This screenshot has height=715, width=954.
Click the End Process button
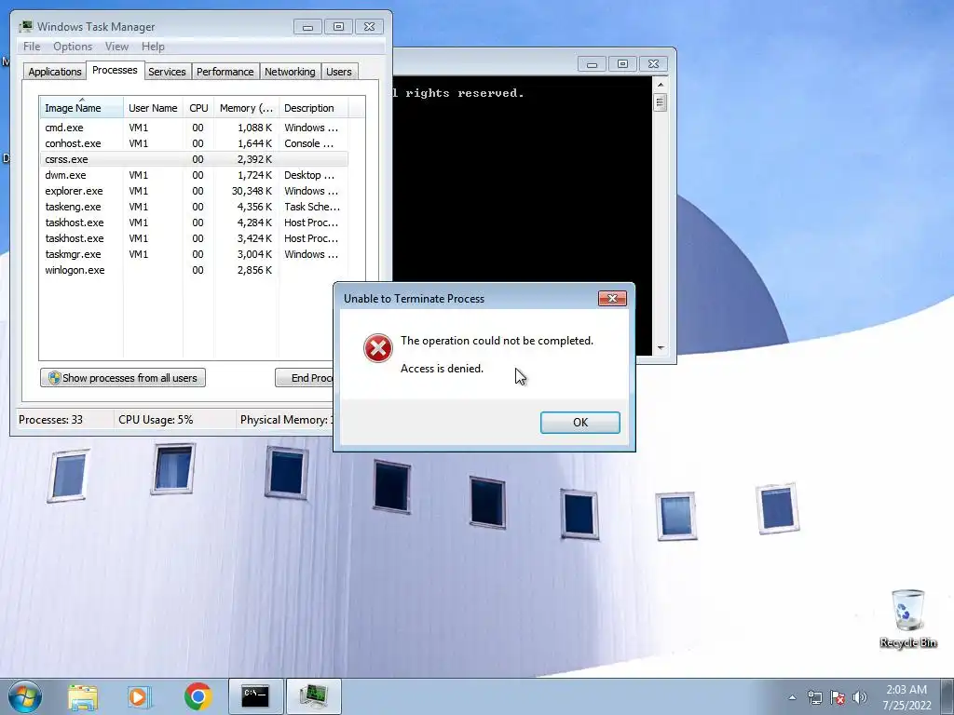305,378
